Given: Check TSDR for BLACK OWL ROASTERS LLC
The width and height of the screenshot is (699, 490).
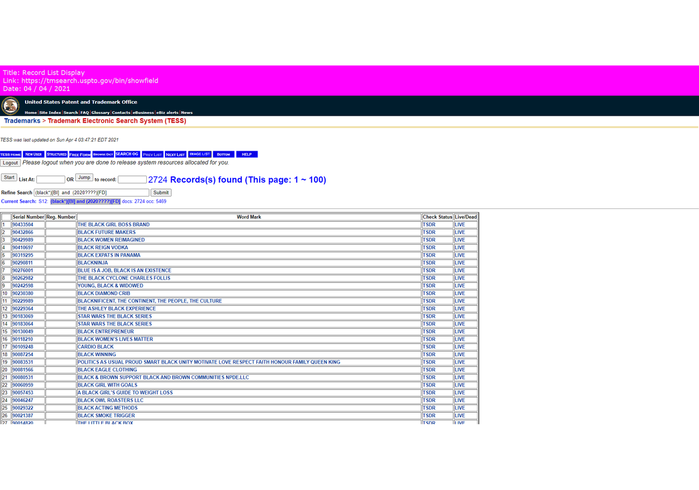Looking at the screenshot, I should tap(429, 400).
